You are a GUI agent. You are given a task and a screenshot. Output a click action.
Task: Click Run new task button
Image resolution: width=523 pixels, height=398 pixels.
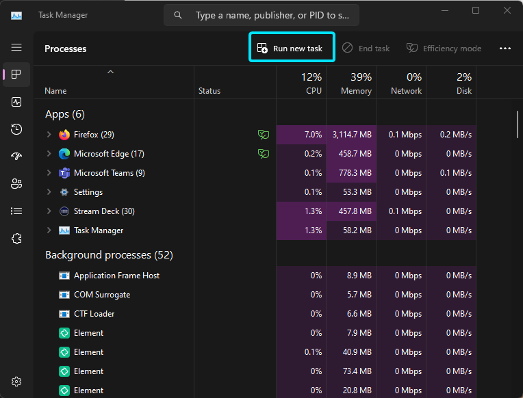pyautogui.click(x=292, y=47)
